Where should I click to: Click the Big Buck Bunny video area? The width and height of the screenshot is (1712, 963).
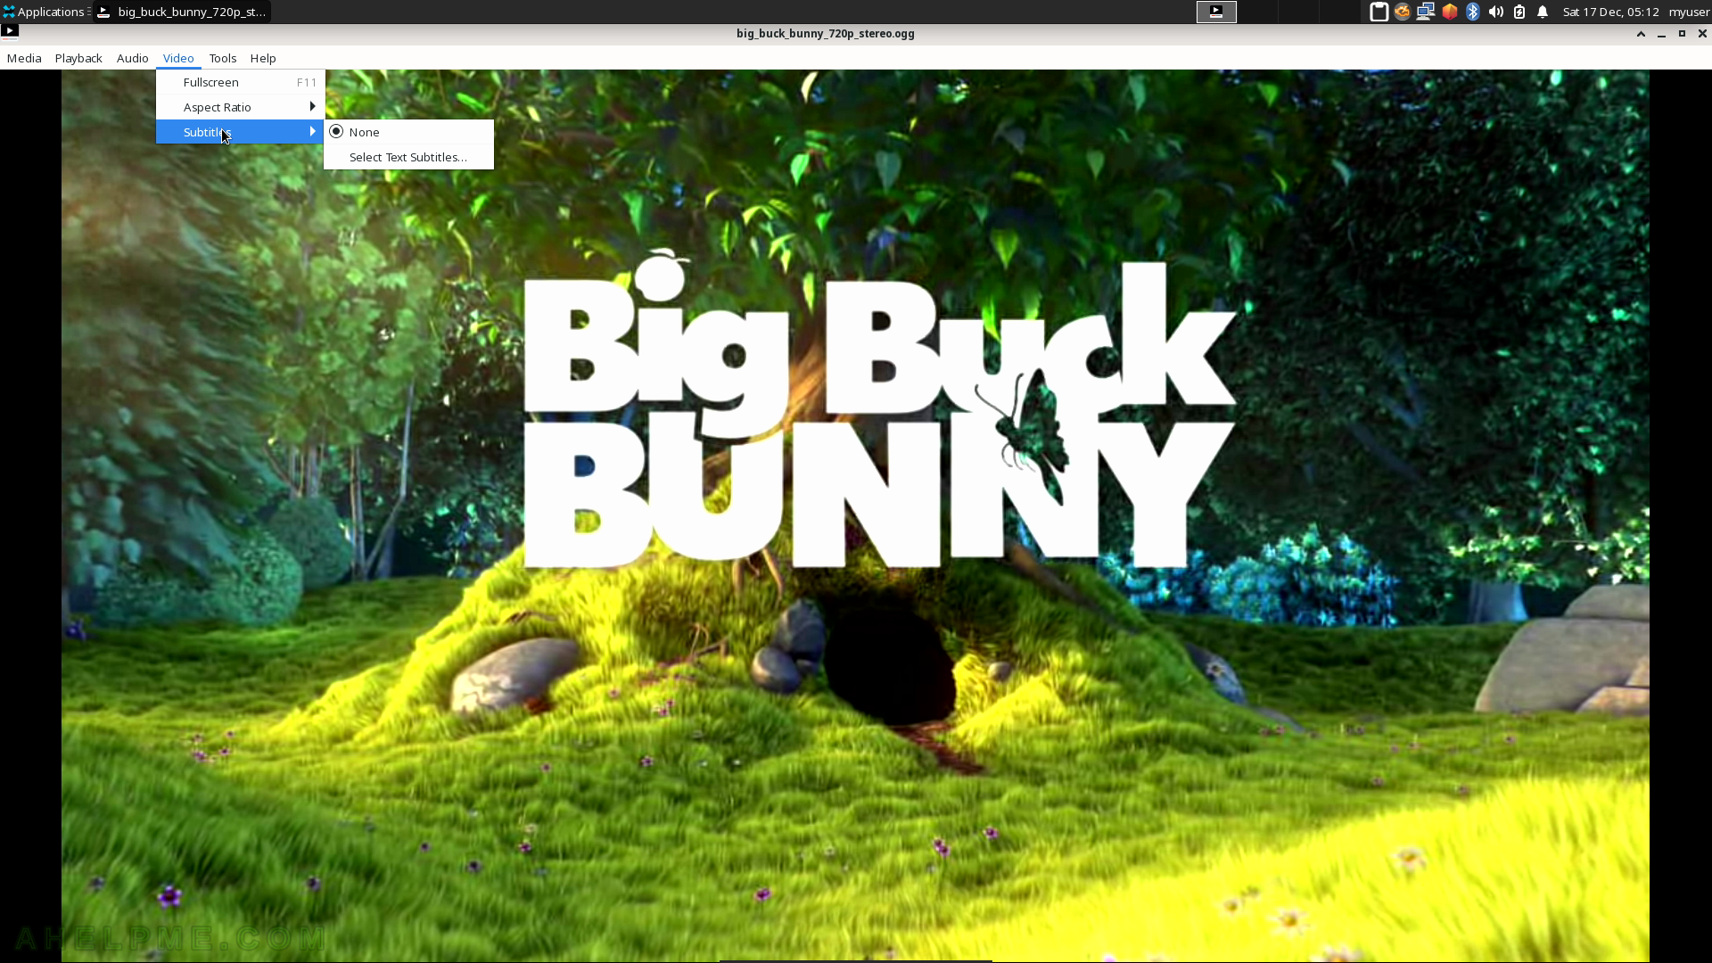855,515
